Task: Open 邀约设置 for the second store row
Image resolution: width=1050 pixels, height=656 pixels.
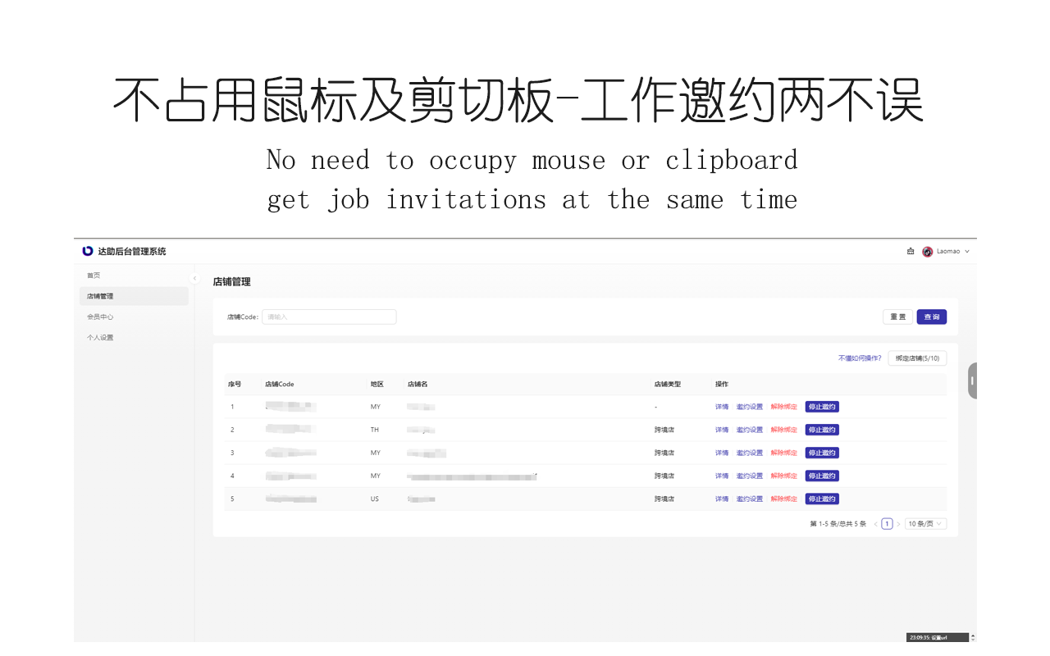Action: point(748,429)
